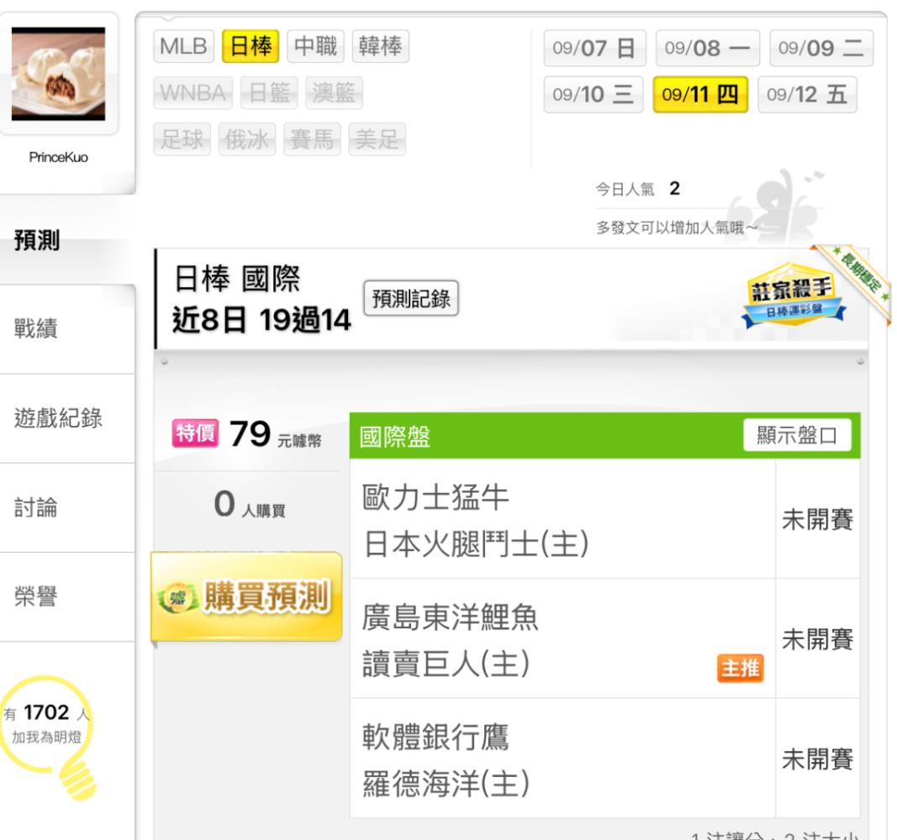897x840 pixels.
Task: Open PrinceKuo's profile avatar
Action: (x=58, y=74)
